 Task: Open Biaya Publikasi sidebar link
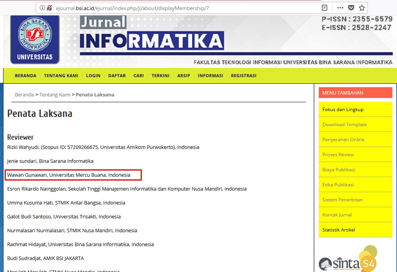[x=355, y=170]
